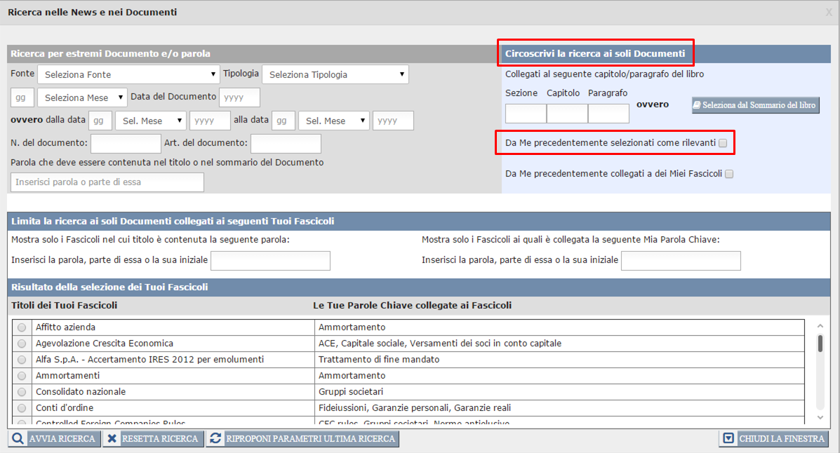Screen dimensions: 840x453
Task: Expand the Seleziona Tipologia dropdown
Action: click(x=335, y=74)
